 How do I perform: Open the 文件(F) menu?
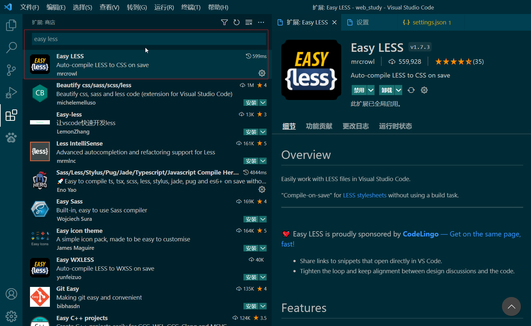(x=30, y=7)
